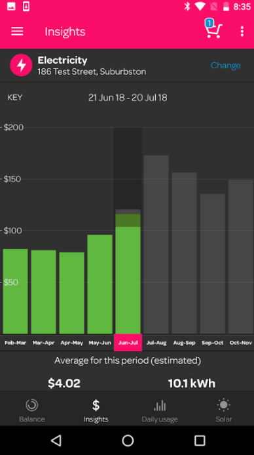Select the May-Jun period label
This screenshot has height=455, width=254.
(x=100, y=343)
